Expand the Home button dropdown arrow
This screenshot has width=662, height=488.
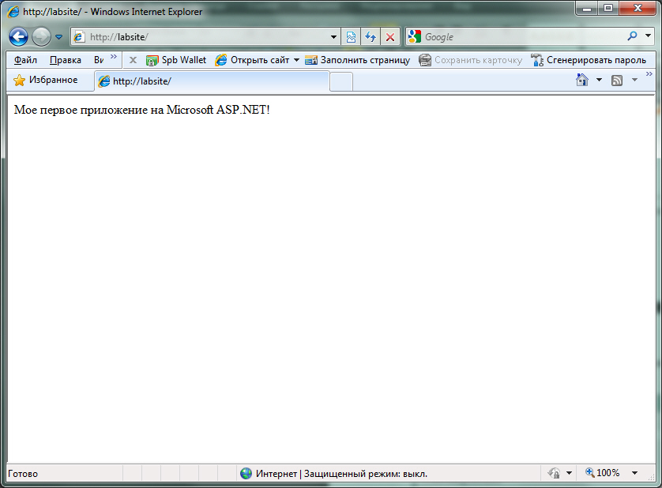[599, 80]
